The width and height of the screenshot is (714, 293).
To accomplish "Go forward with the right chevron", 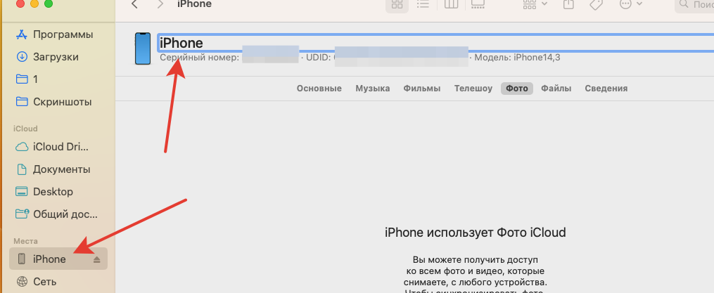I will (160, 4).
